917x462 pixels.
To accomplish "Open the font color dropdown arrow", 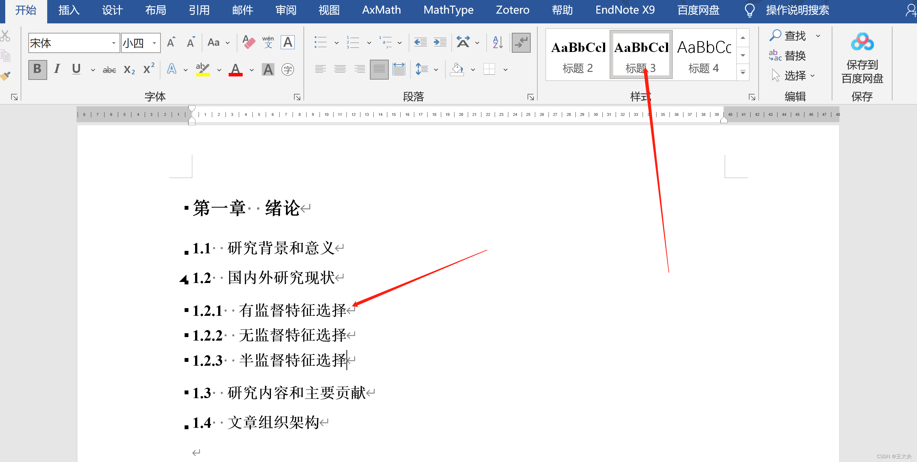I will pos(252,70).
